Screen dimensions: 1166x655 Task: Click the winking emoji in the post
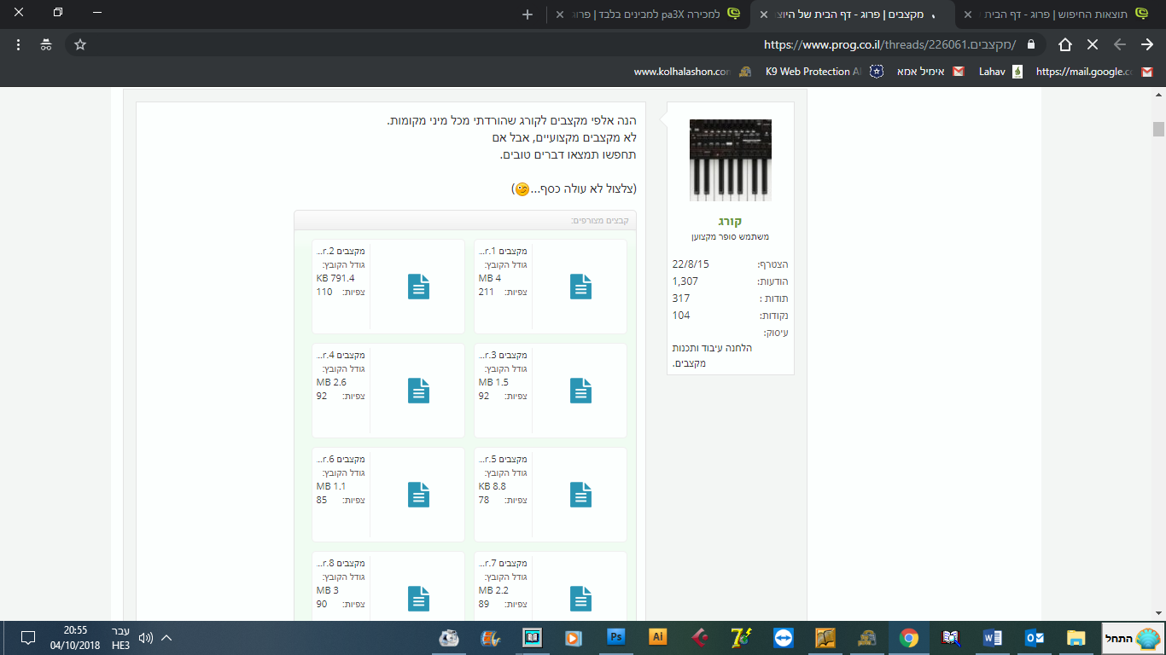click(522, 188)
